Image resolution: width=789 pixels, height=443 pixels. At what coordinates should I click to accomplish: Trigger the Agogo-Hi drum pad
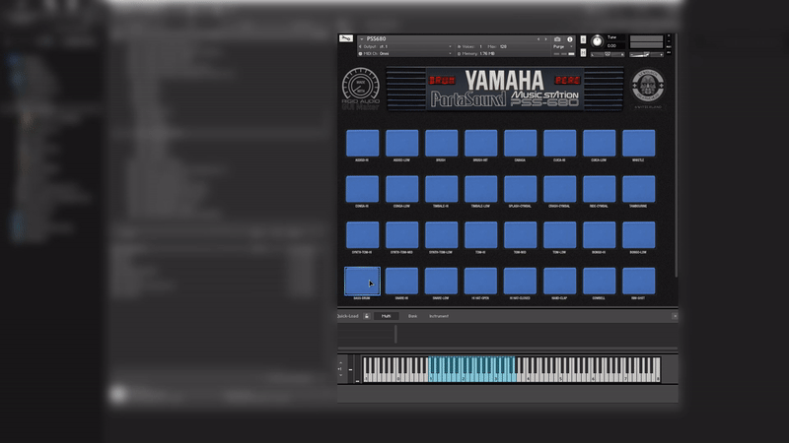coord(362,143)
